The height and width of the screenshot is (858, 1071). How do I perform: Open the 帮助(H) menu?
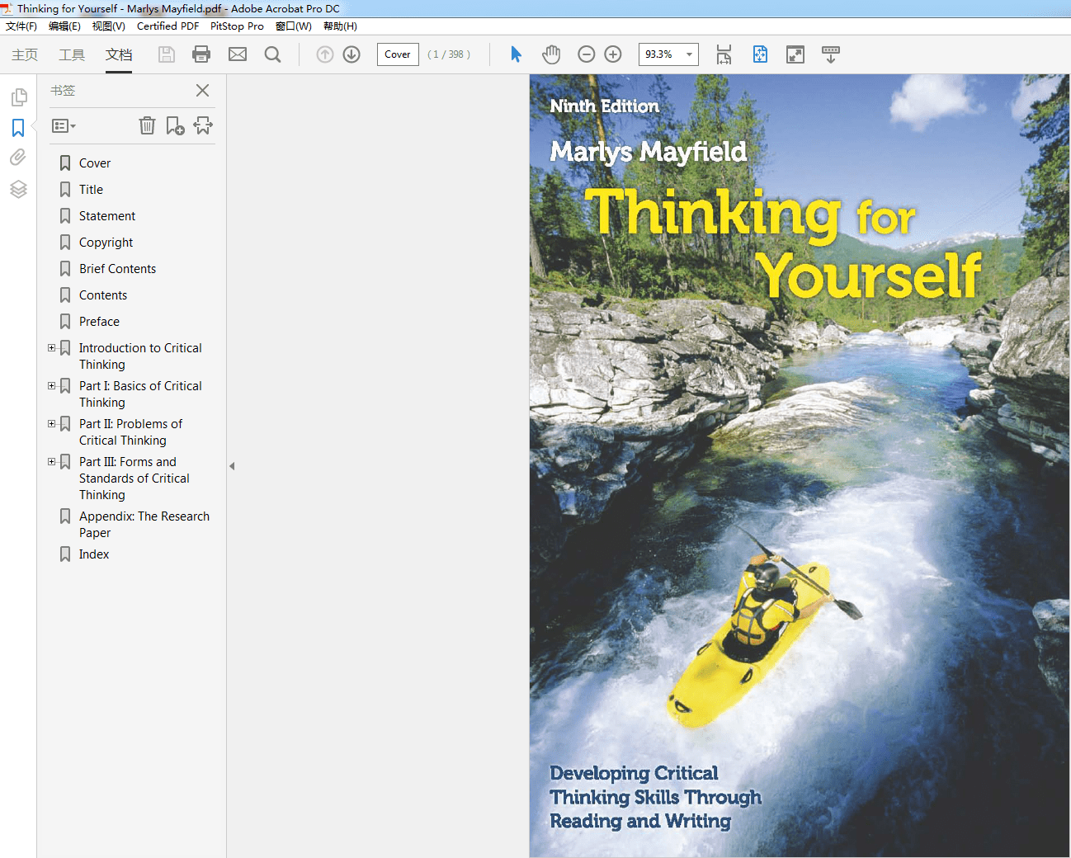[x=340, y=26]
